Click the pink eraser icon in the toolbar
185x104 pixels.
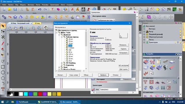coord(58,9)
